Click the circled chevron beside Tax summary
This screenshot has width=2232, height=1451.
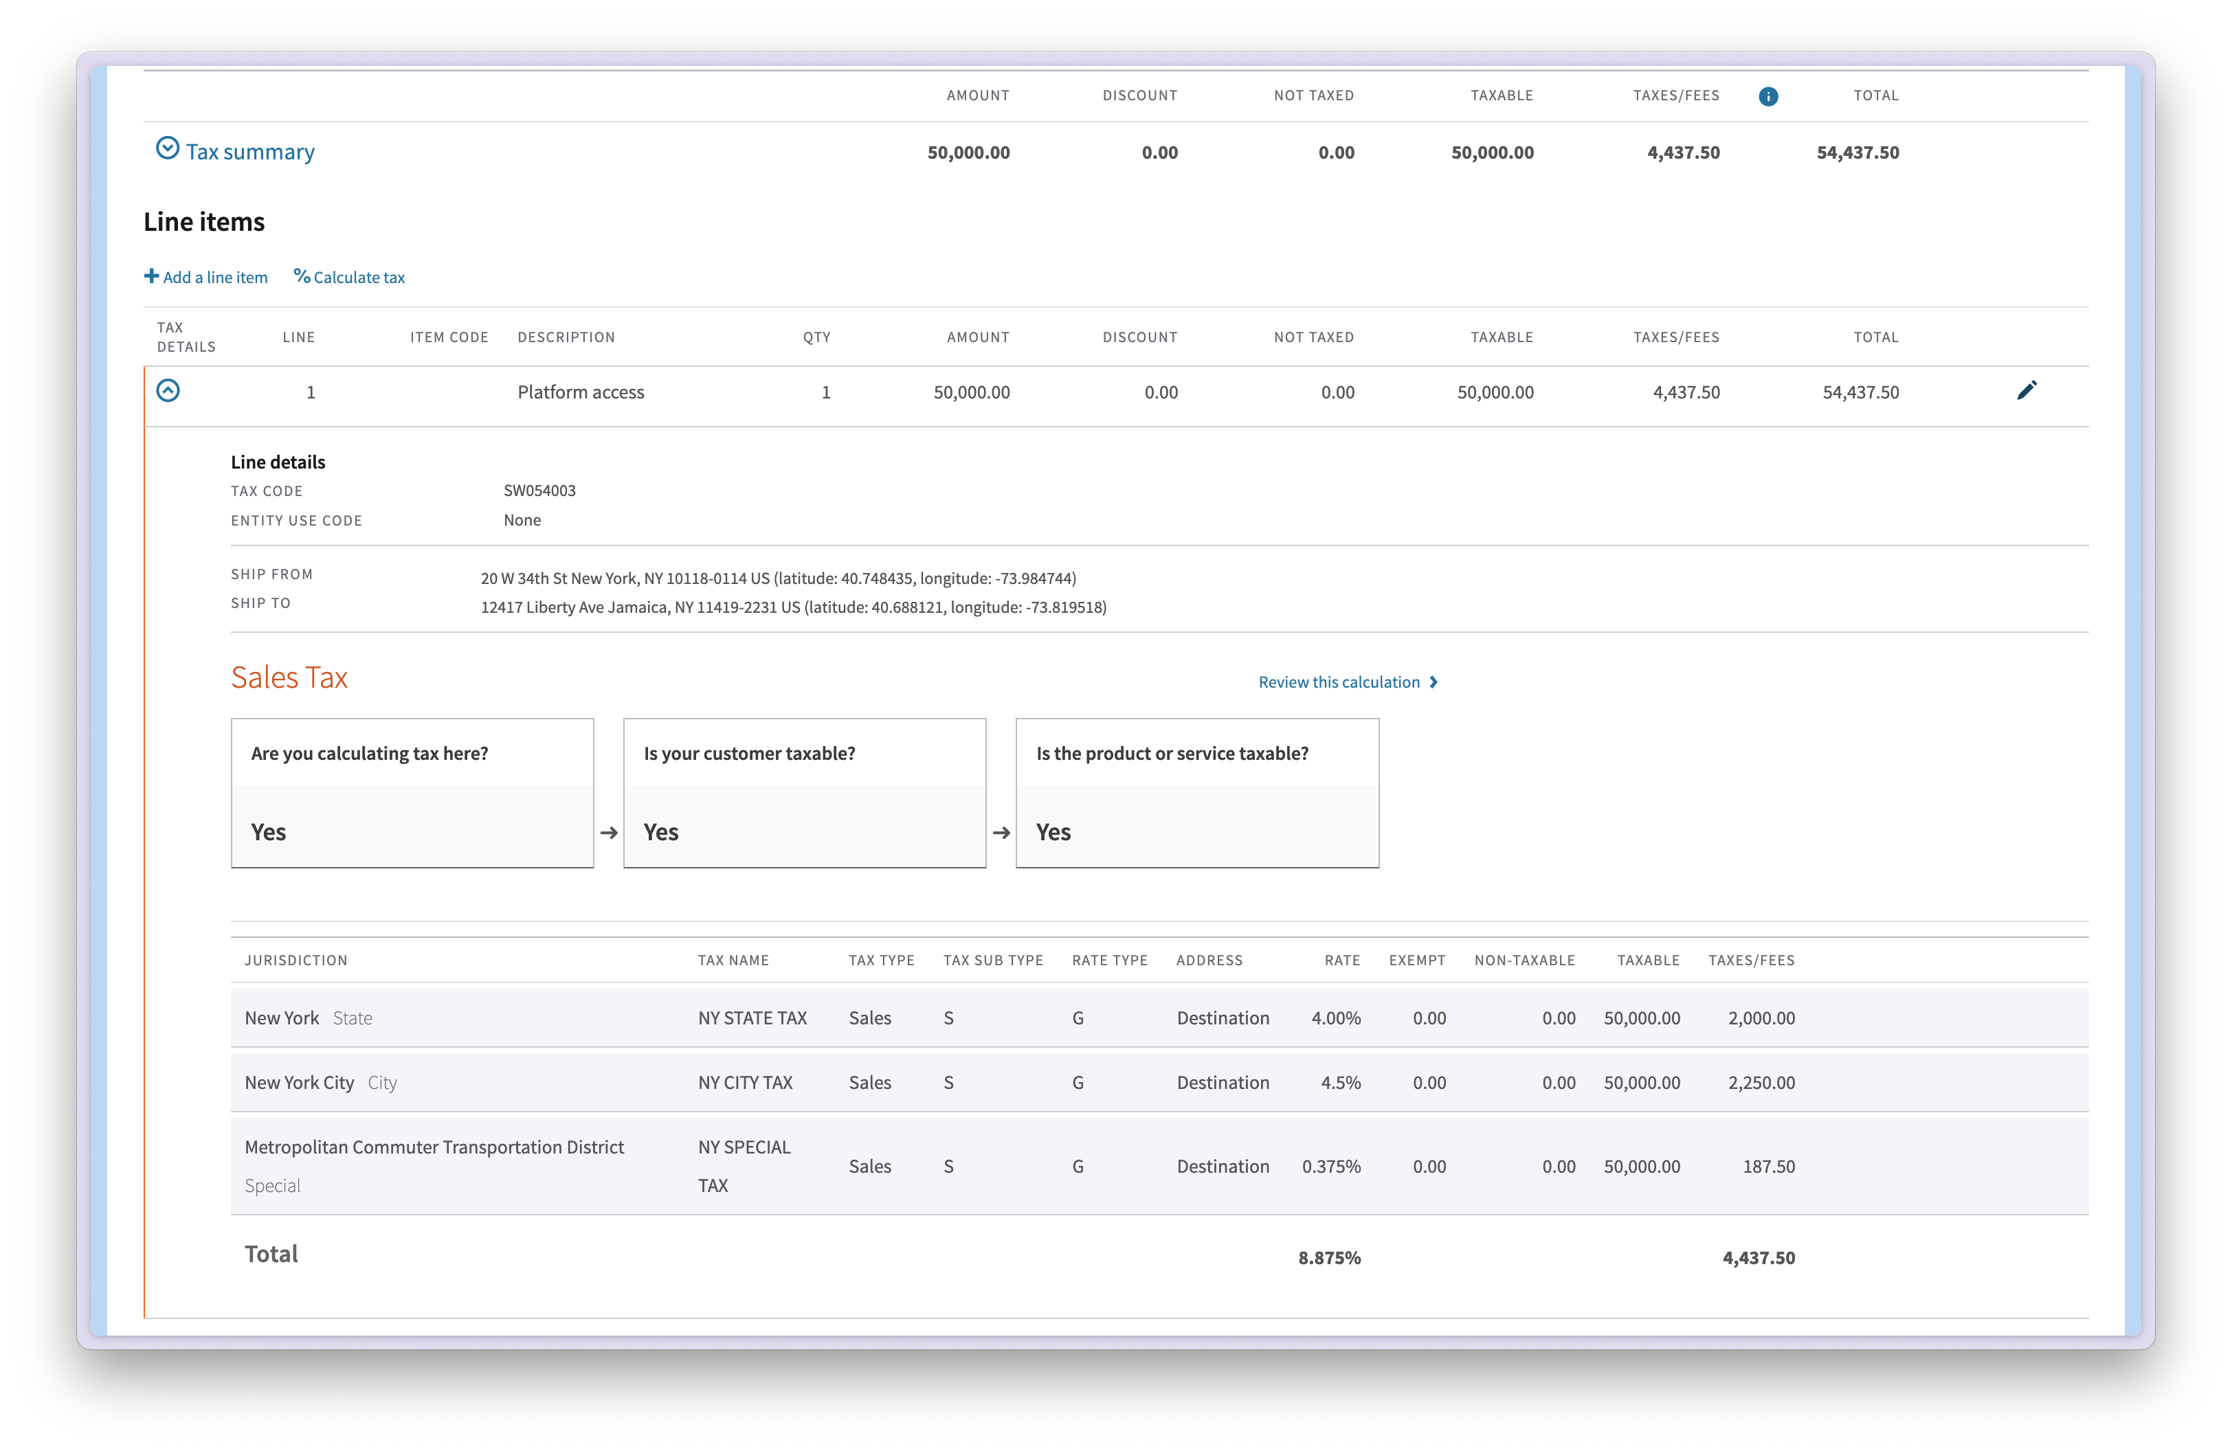click(x=167, y=148)
